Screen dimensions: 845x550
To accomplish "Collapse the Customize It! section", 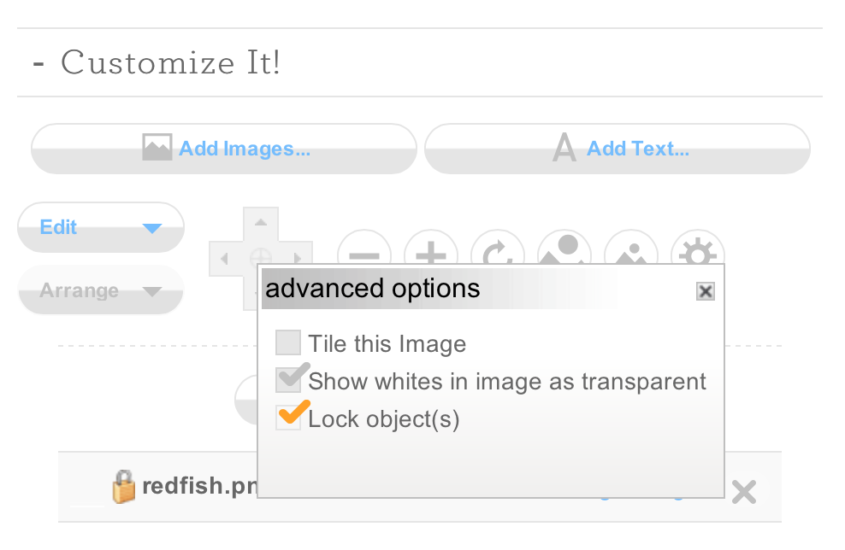I will [38, 63].
